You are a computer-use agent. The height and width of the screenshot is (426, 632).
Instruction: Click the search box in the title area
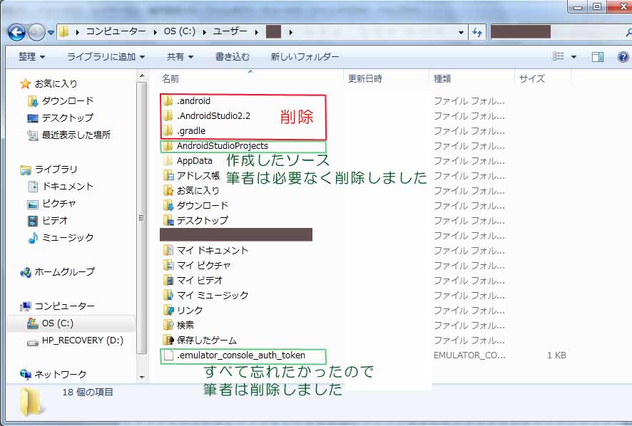pyautogui.click(x=560, y=32)
